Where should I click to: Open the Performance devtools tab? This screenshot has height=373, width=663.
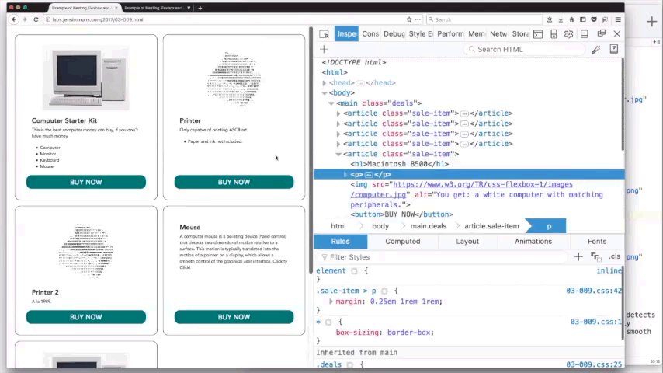pyautogui.click(x=450, y=34)
